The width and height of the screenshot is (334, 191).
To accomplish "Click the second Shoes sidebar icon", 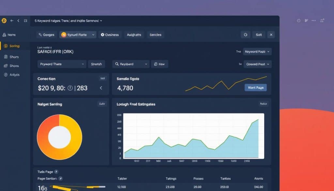I will [x=6, y=66].
